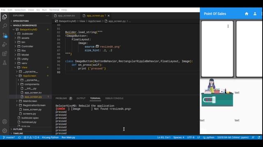Expand the MainScreen folder
The image size is (263, 147).
click(x=30, y=101)
